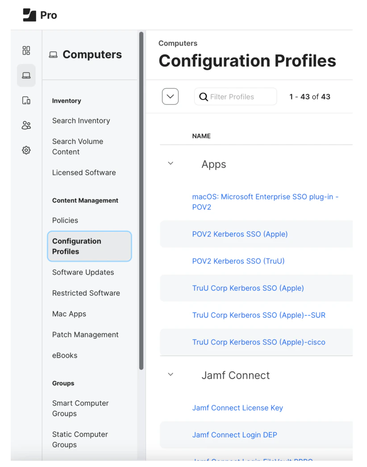Open Software Updates in sidebar
Screen dimensions: 367x467
(x=83, y=272)
